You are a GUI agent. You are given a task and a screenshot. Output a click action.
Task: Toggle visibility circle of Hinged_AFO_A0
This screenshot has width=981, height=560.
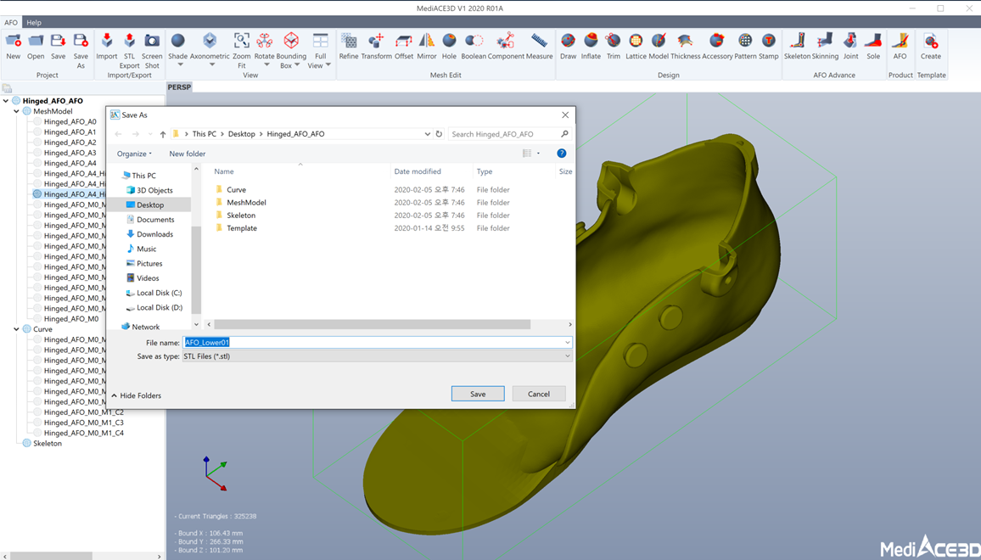[x=37, y=122]
